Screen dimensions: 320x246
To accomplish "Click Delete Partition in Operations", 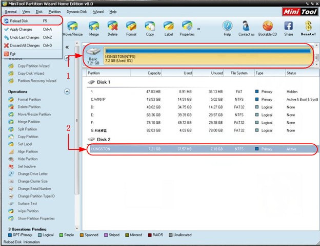I will [29, 107].
